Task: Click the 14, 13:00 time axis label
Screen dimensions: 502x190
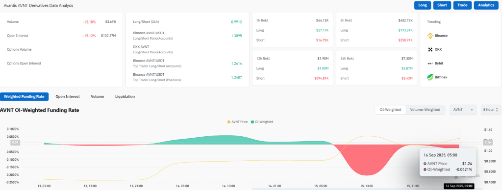Action: pos(228,186)
